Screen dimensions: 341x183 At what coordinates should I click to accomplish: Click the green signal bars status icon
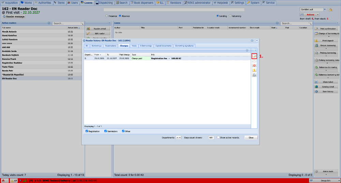[25, 181]
